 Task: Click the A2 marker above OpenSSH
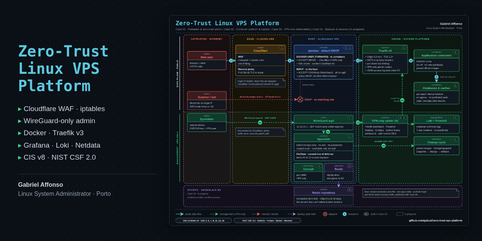tap(328, 132)
